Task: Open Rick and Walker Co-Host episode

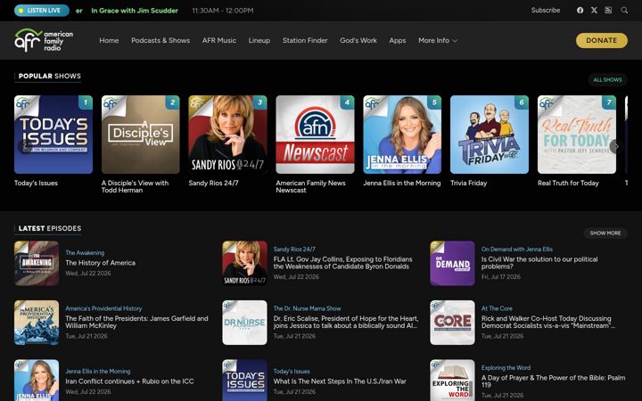Action: pyautogui.click(x=547, y=322)
